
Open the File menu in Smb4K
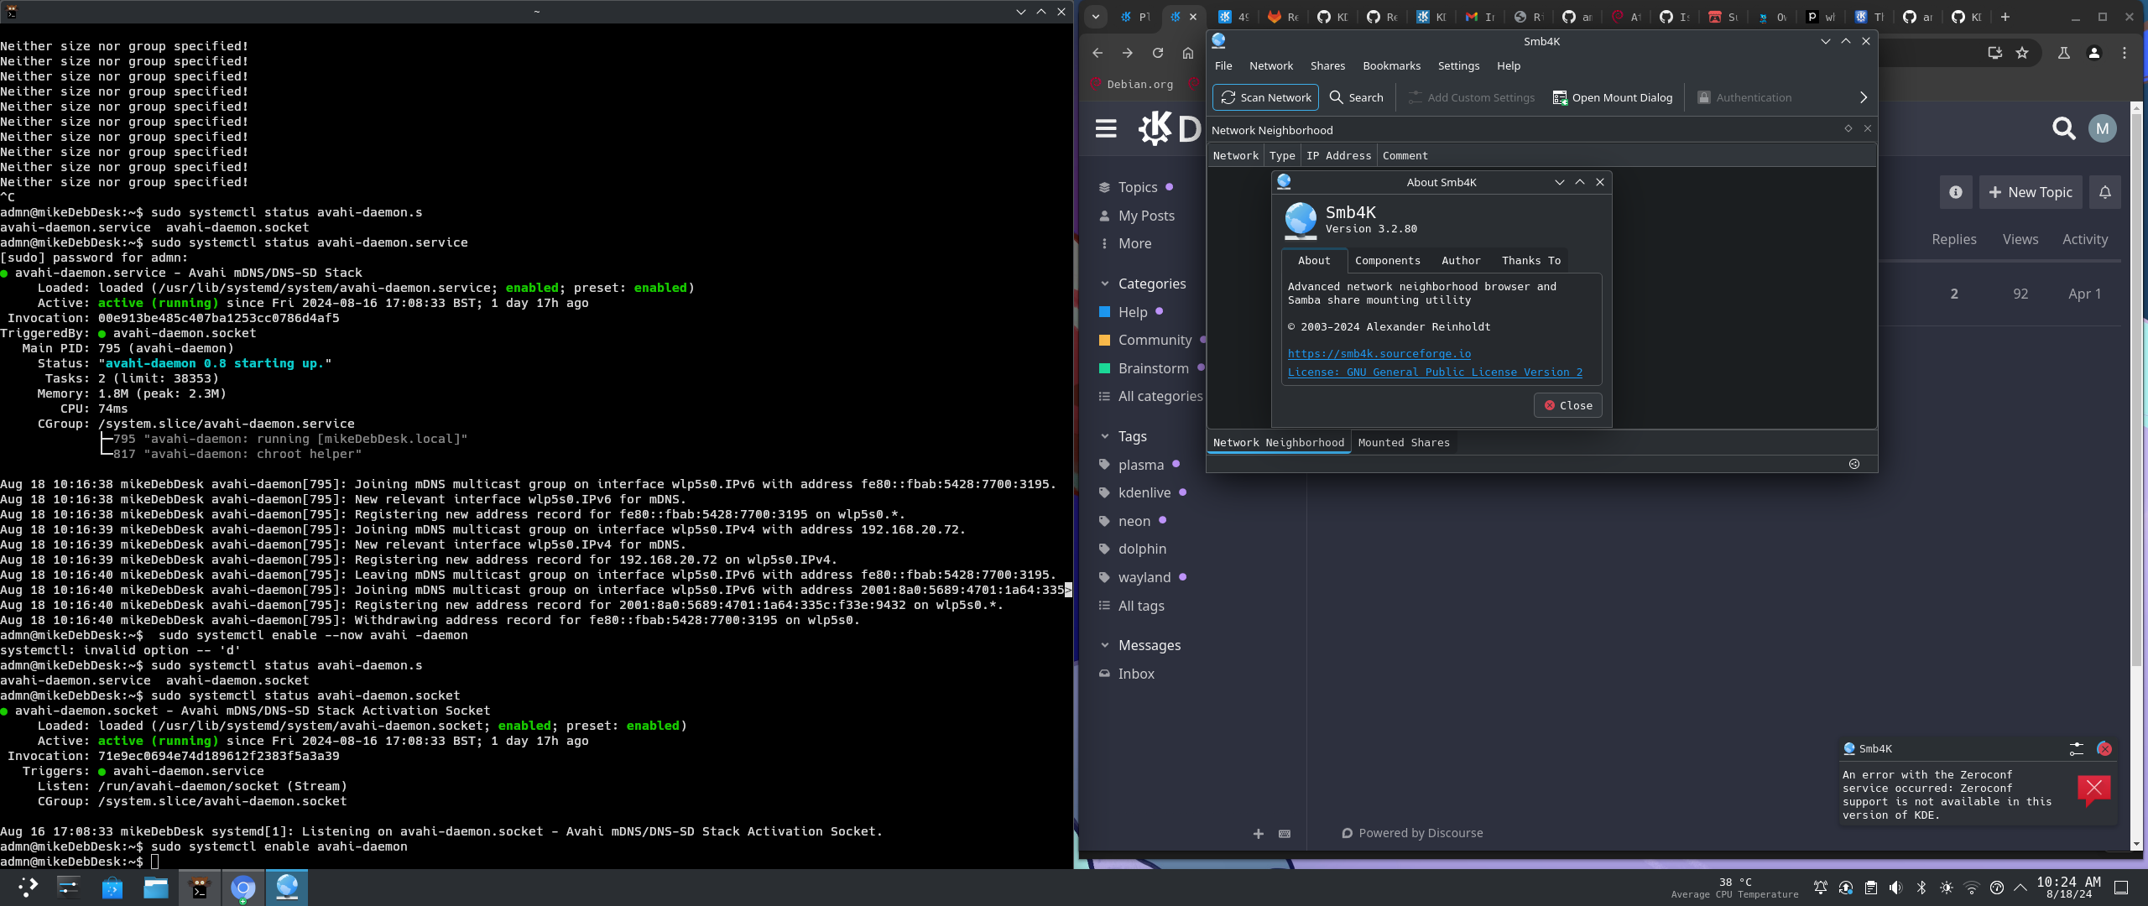tap(1223, 65)
